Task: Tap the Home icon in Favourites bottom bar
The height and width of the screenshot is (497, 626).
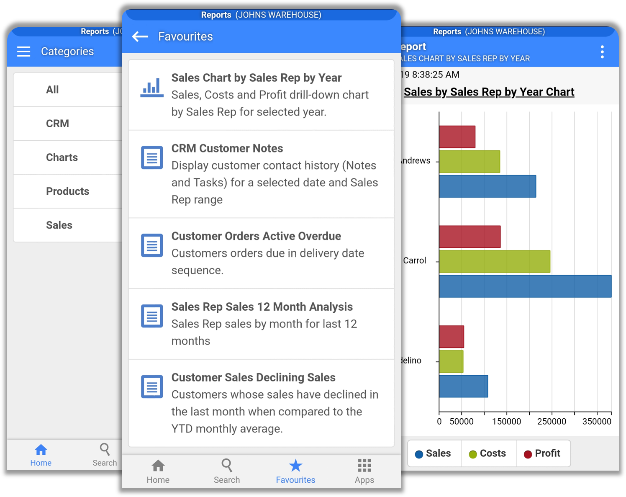Action: 158,466
